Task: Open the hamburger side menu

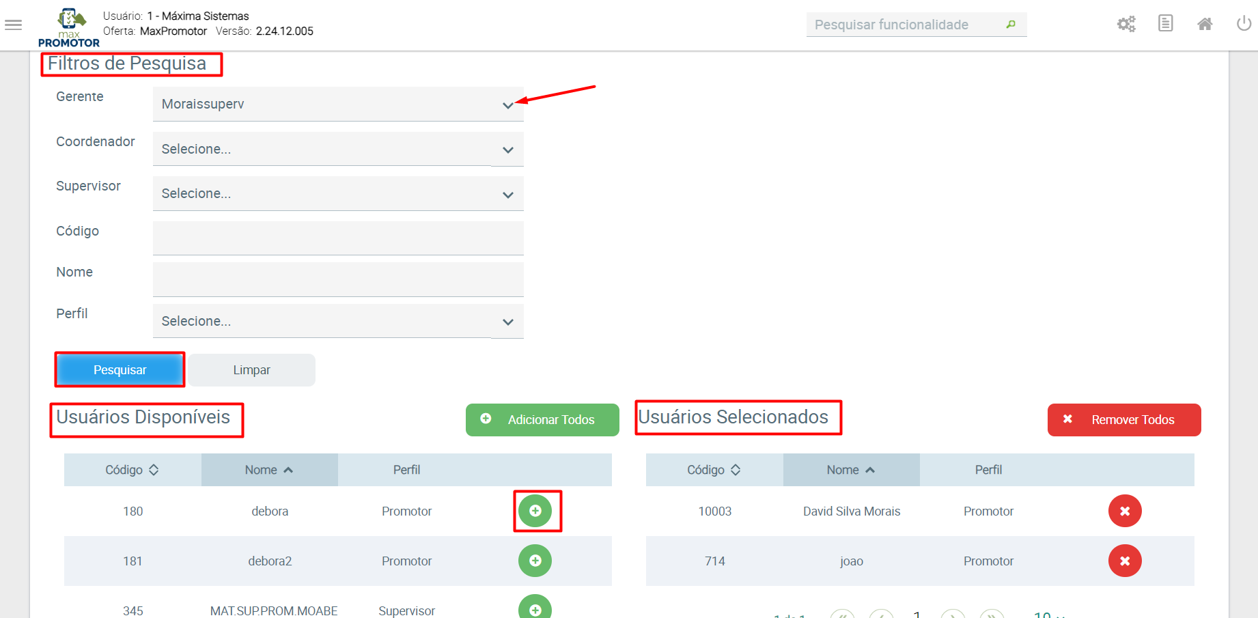Action: pos(14,25)
